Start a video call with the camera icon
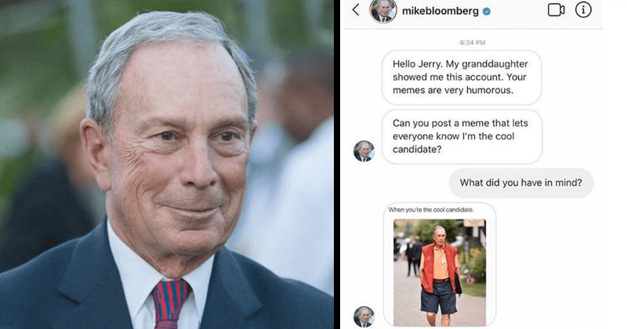627x329 pixels. point(556,10)
